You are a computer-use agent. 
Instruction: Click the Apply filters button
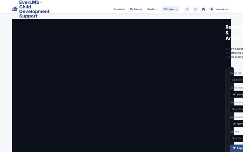[236, 148]
